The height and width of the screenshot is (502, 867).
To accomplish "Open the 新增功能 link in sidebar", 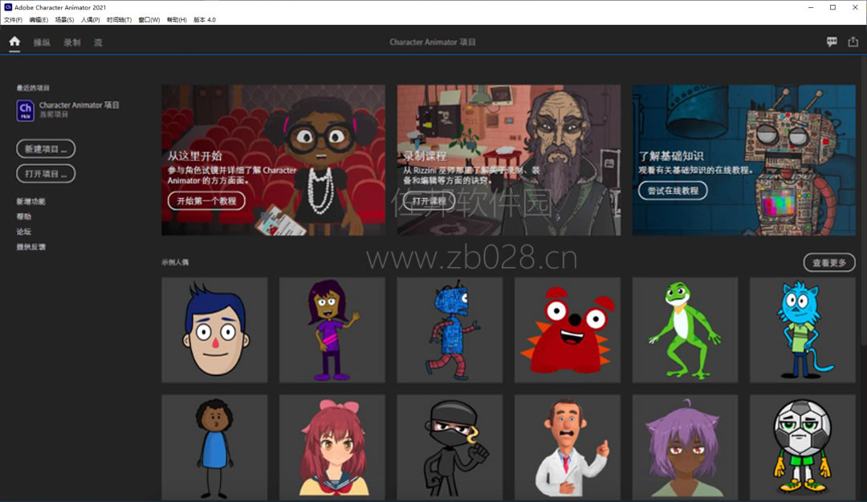I will click(31, 201).
